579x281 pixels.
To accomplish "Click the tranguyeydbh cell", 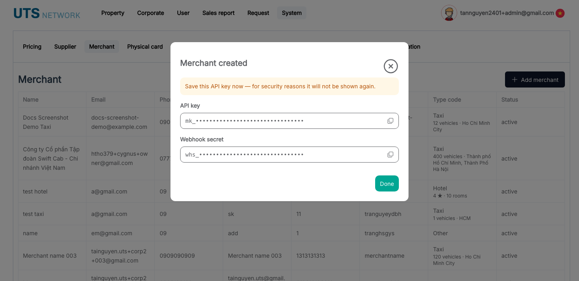I will 383,214.
